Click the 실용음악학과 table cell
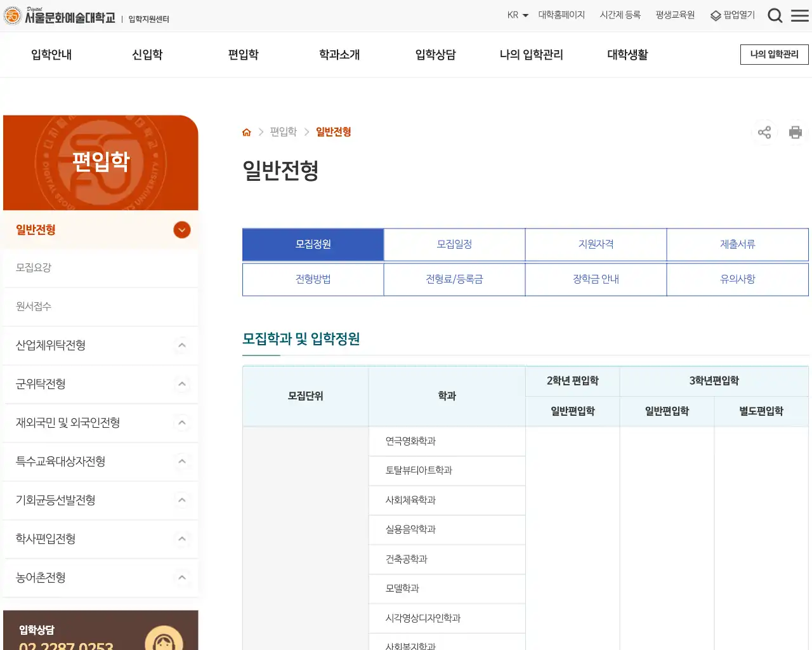812x650 pixels. pos(447,529)
